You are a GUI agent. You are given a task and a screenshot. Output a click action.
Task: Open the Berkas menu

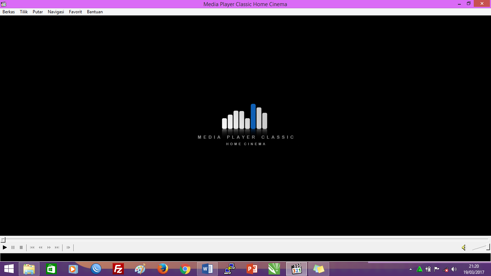point(9,12)
